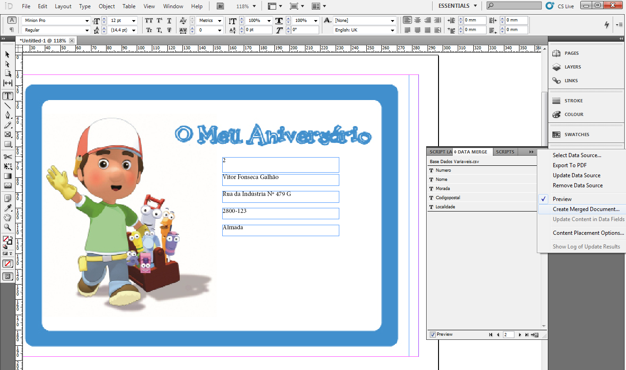
Task: Grab the Hand tool
Action: 7,217
